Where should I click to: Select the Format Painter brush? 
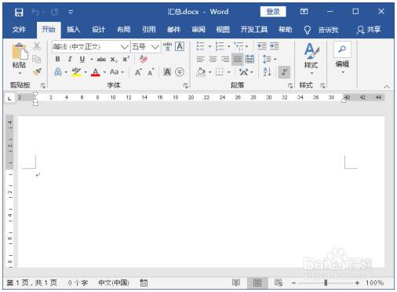[x=37, y=71]
